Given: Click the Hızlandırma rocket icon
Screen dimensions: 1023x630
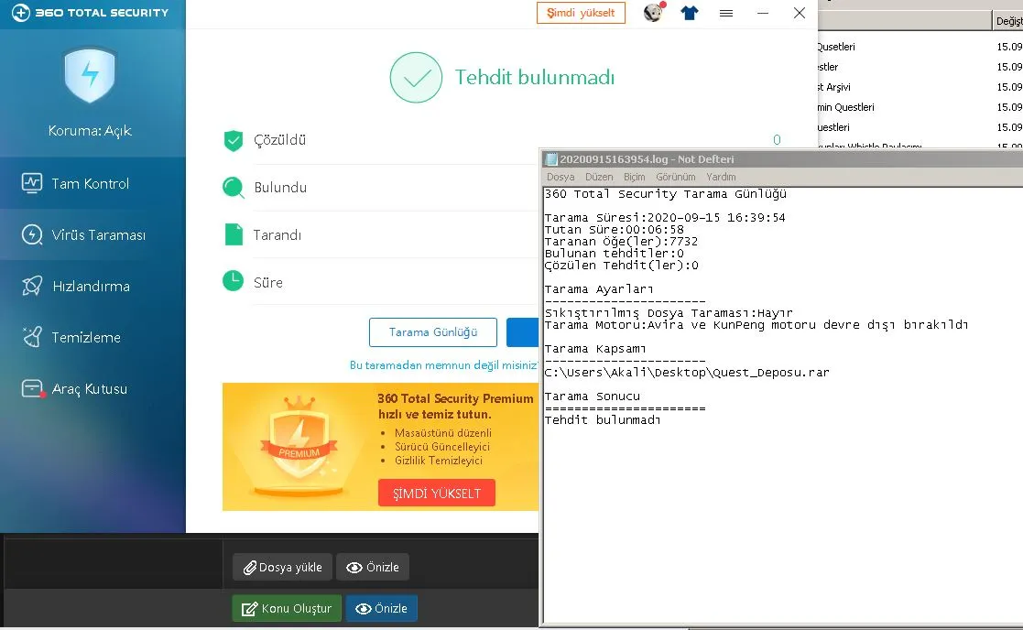Looking at the screenshot, I should 31,286.
